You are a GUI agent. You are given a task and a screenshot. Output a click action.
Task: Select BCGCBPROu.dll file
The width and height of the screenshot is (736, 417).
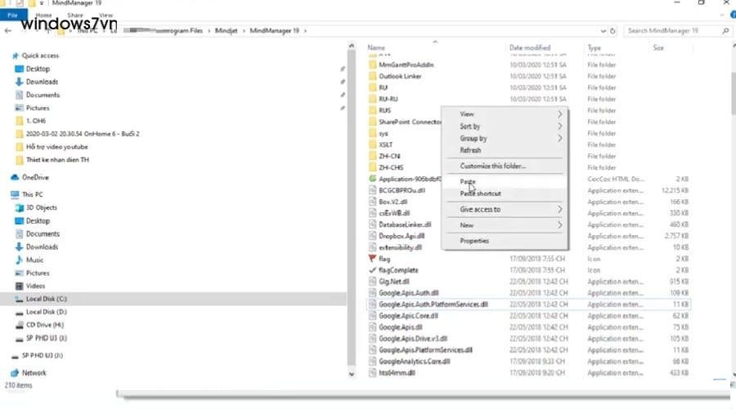402,191
